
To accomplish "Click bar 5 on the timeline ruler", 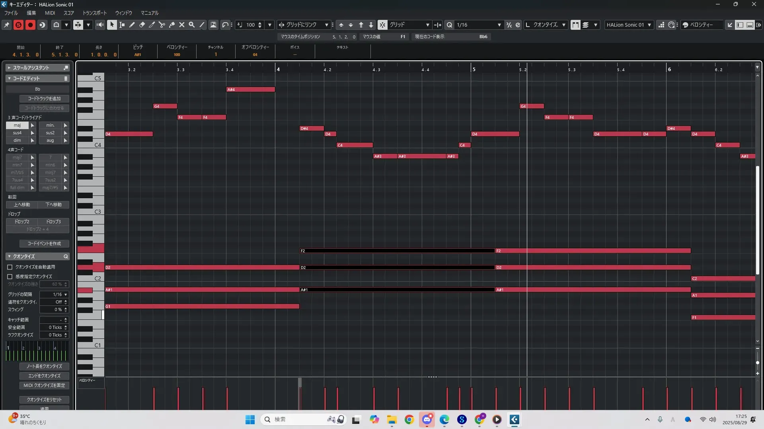I will [474, 69].
